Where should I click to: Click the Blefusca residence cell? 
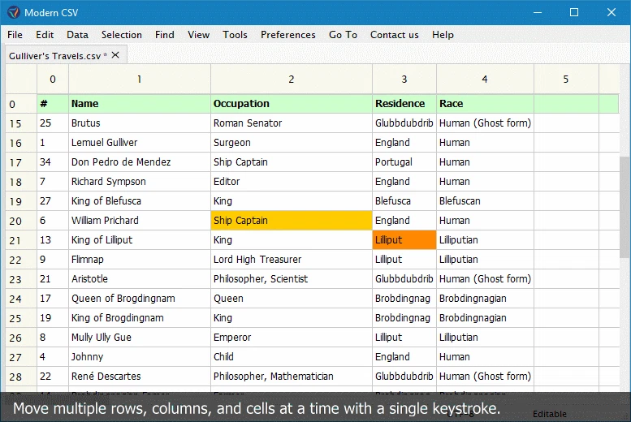404,201
